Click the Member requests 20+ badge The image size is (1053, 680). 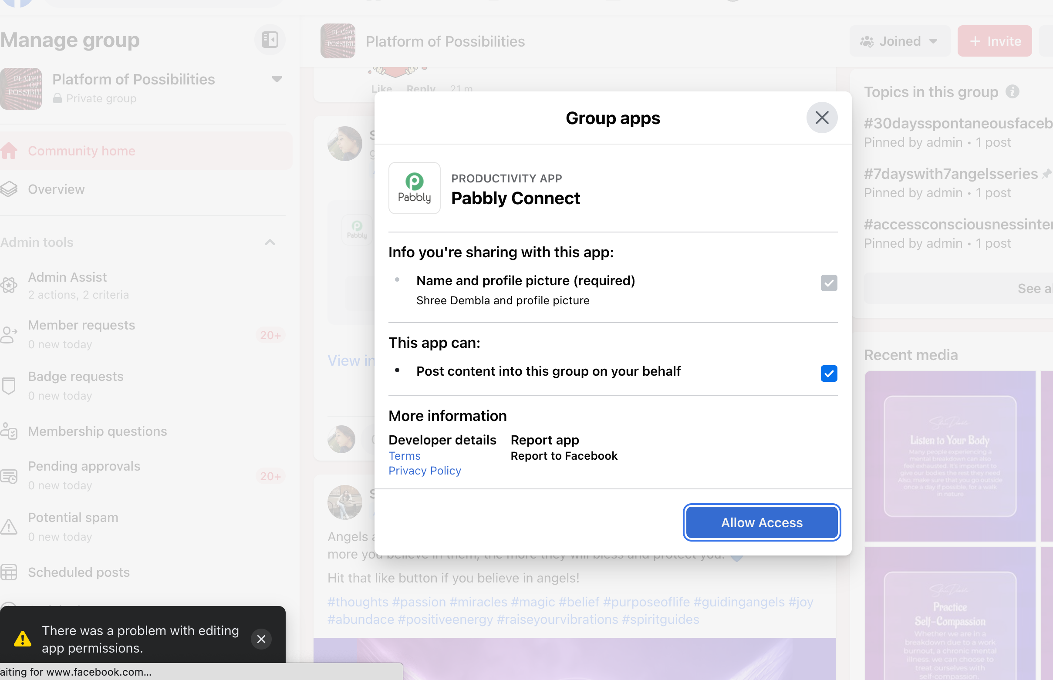pos(270,335)
